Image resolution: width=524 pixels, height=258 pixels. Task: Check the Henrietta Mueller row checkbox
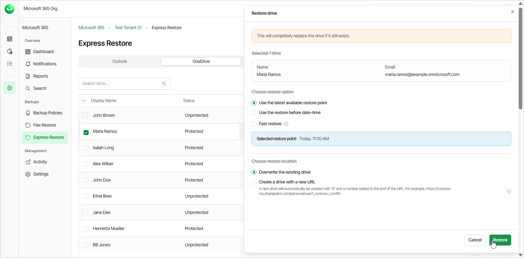(86, 229)
